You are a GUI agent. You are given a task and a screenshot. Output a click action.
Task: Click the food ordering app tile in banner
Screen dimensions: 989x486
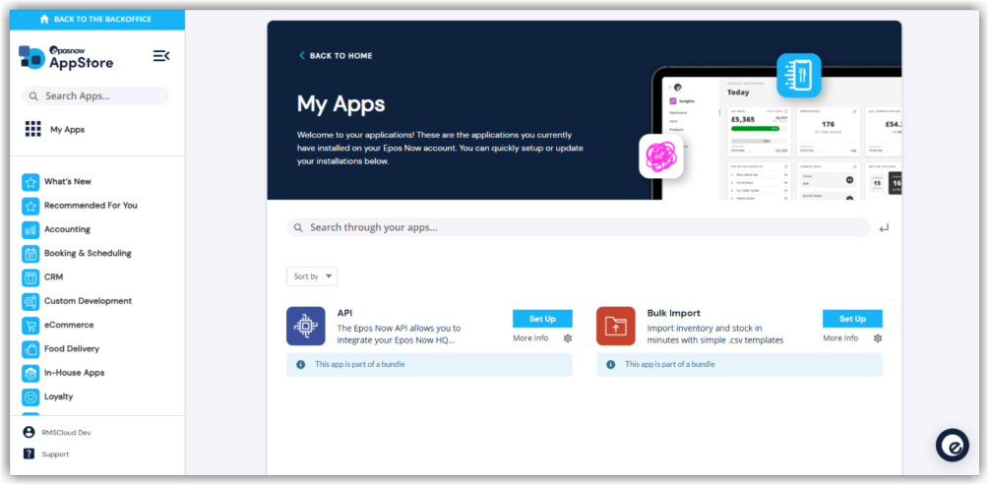[x=798, y=76]
